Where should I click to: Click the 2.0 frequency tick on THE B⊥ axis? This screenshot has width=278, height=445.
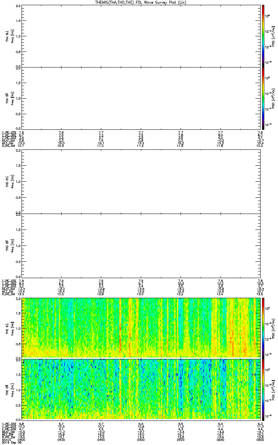tap(18, 299)
